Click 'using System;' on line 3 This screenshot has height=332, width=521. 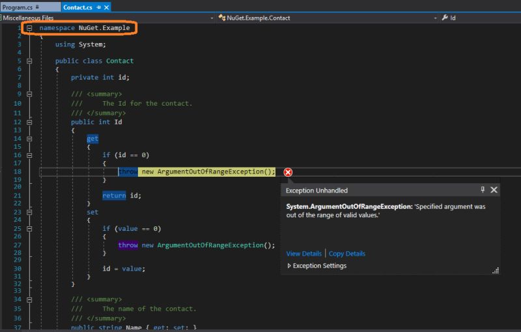80,44
